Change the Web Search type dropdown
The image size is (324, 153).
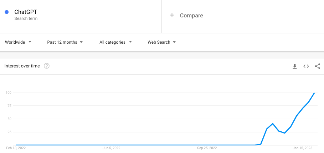pyautogui.click(x=161, y=42)
